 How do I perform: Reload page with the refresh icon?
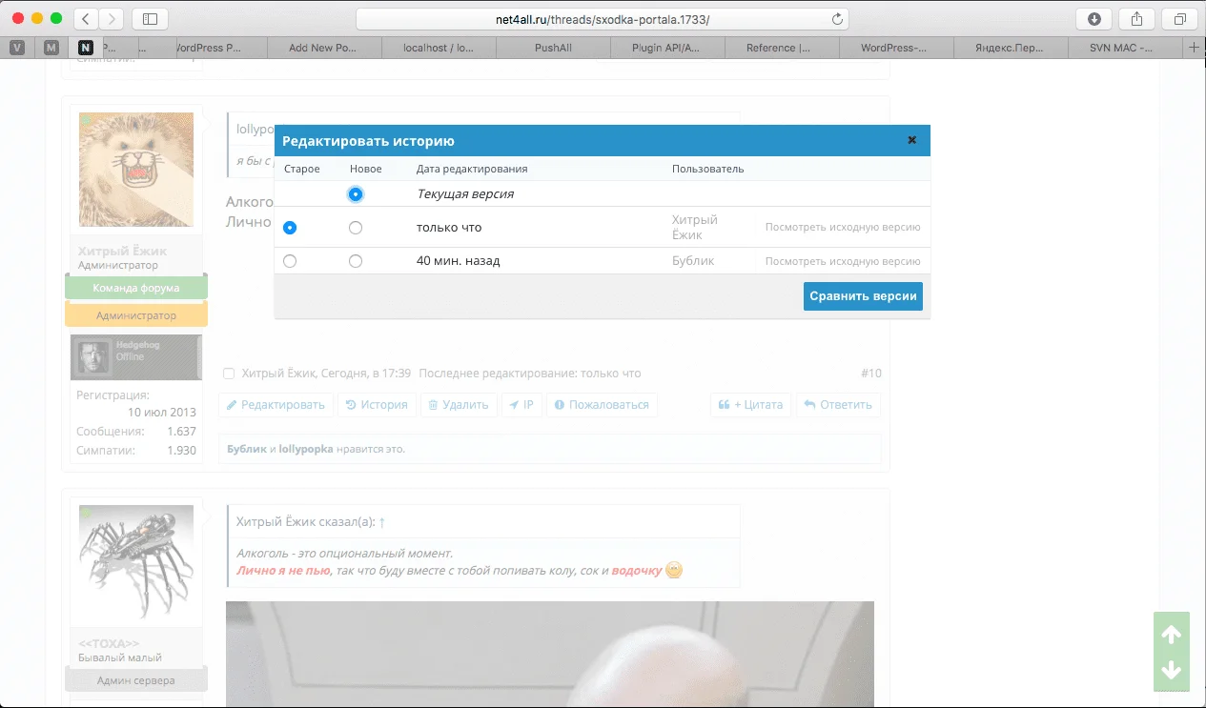837,19
